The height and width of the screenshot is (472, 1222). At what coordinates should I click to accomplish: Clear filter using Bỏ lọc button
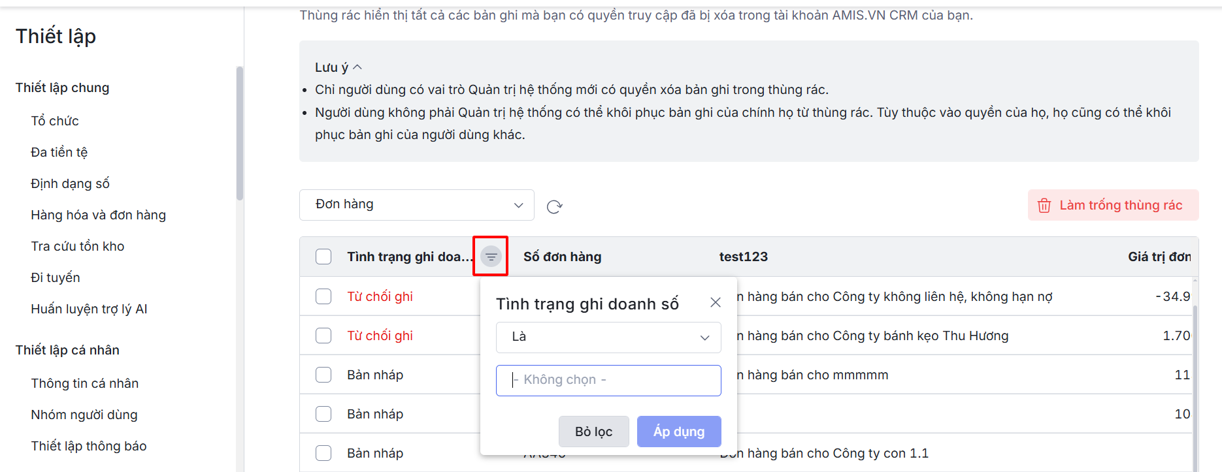point(593,432)
